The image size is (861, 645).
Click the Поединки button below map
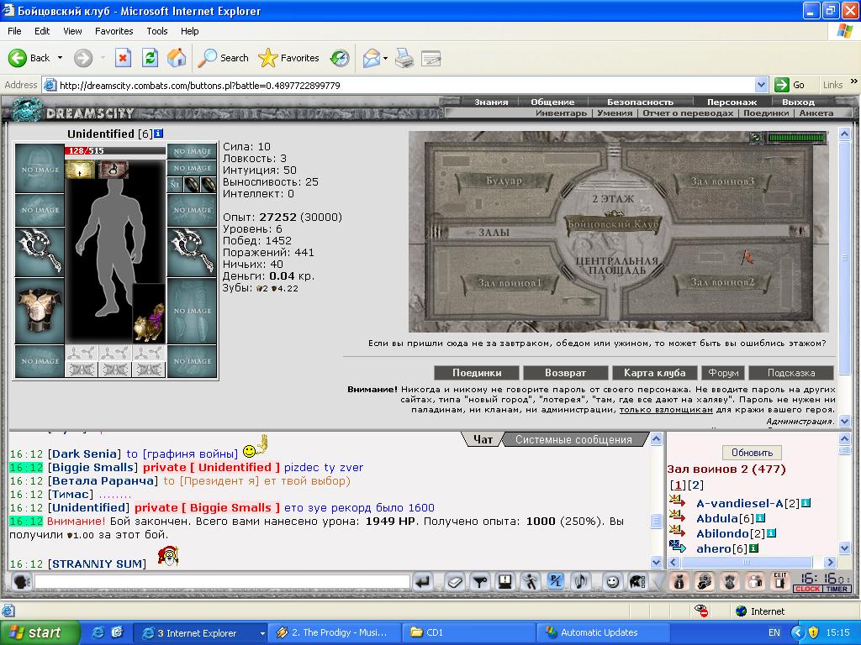click(x=477, y=373)
